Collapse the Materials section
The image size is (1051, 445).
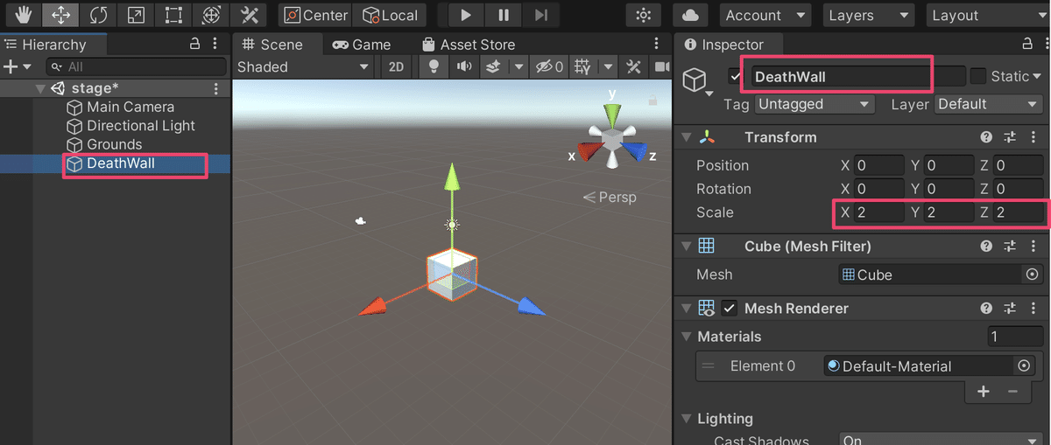click(x=687, y=337)
